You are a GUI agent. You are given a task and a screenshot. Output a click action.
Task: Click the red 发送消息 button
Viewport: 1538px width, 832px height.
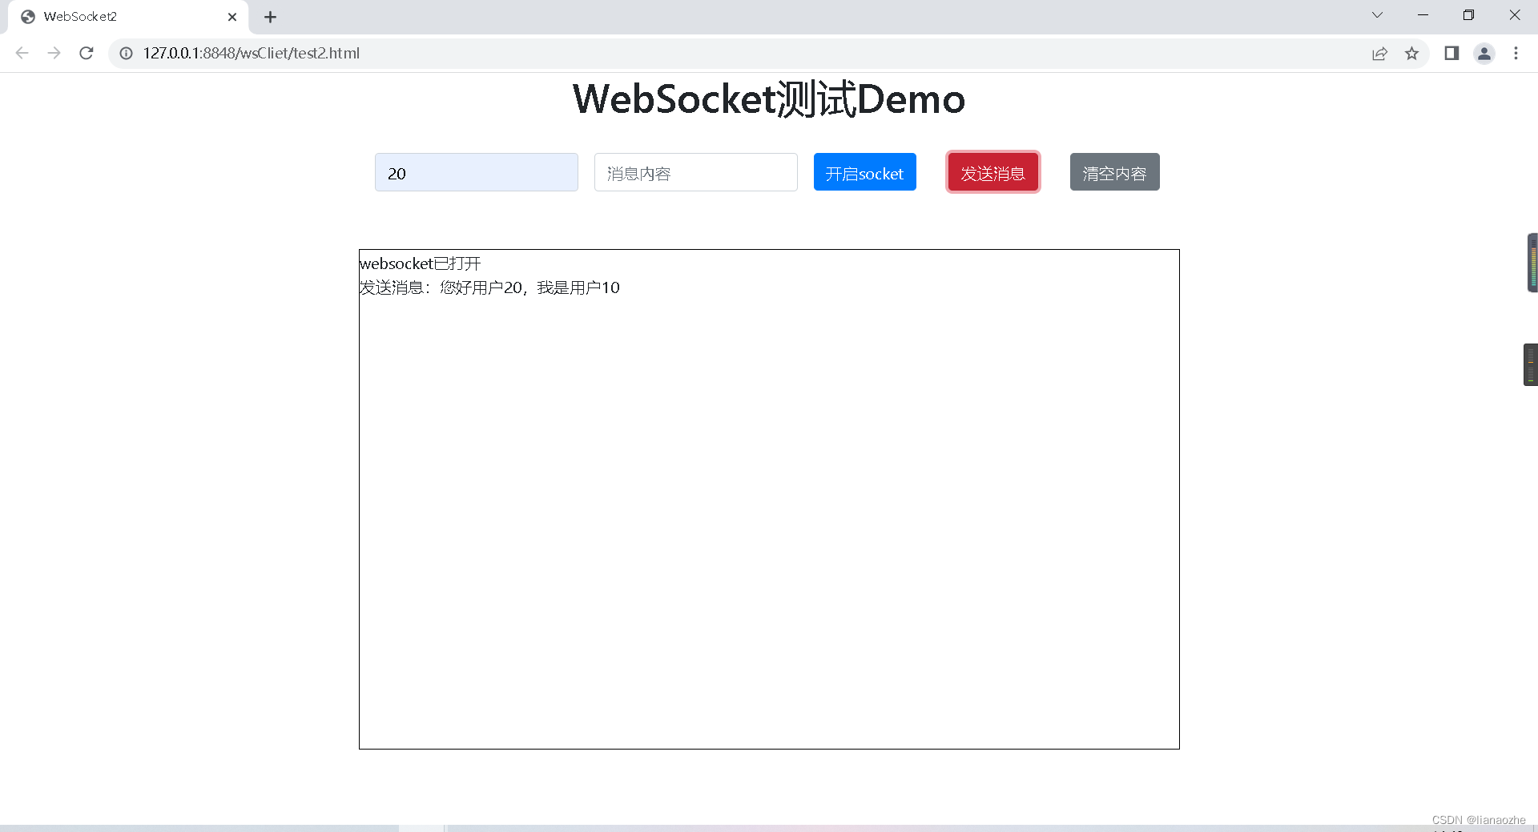993,172
